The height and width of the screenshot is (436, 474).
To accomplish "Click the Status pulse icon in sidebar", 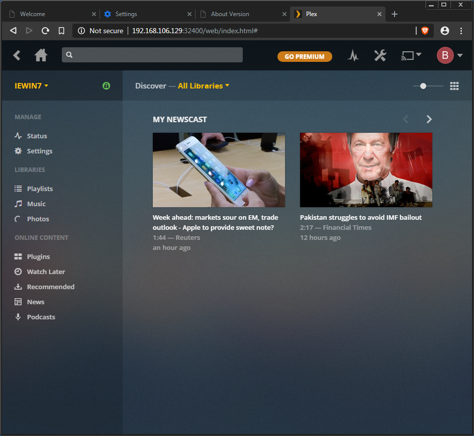I will tap(18, 136).
